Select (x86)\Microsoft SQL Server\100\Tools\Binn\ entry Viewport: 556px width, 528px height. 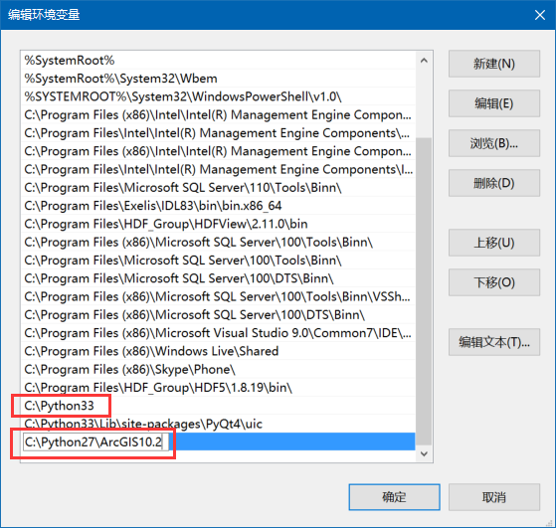pyautogui.click(x=218, y=242)
